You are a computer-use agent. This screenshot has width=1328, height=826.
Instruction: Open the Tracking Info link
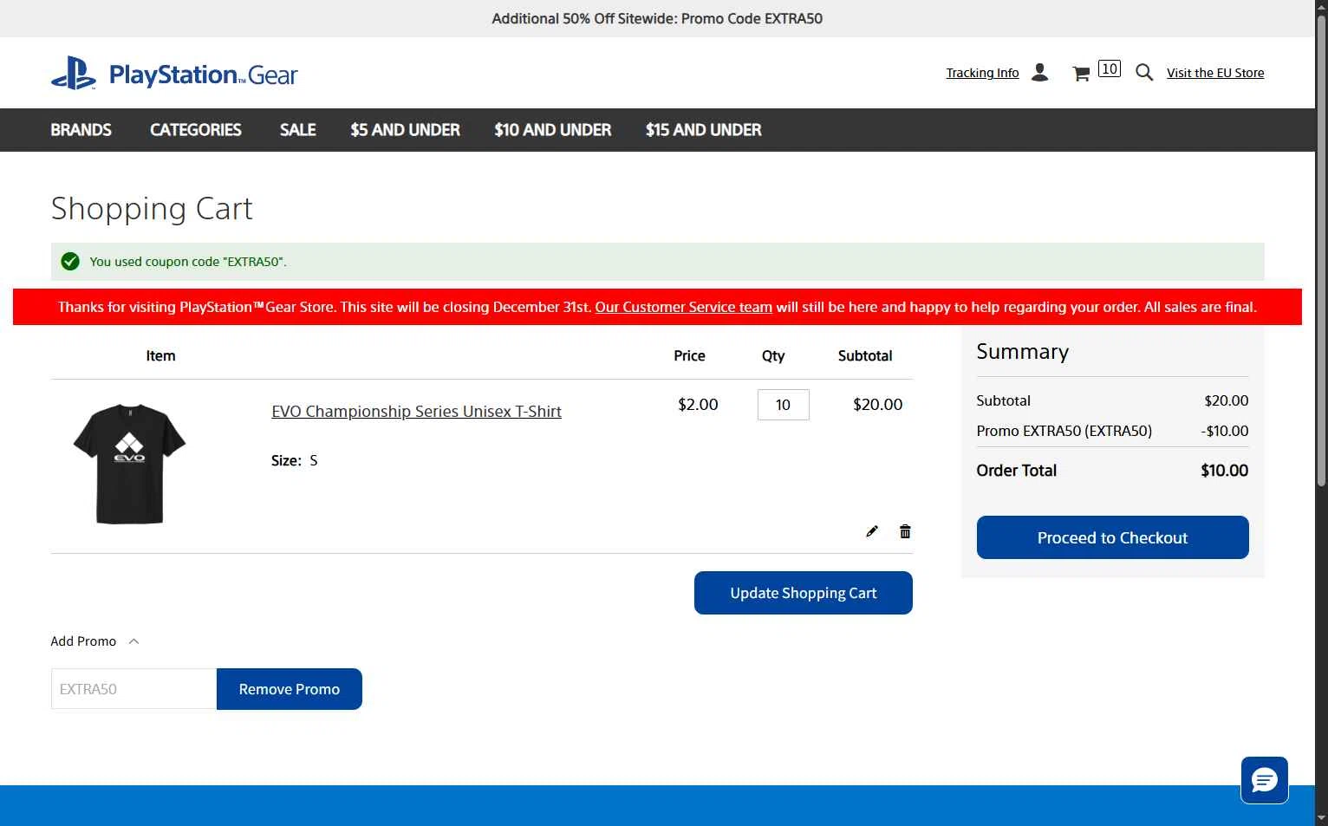[982, 73]
